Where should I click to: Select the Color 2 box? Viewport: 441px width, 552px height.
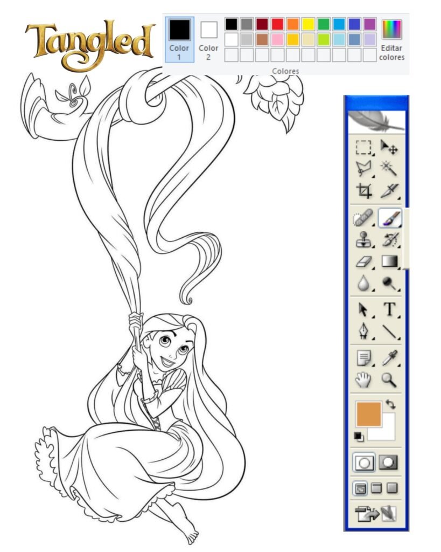(x=208, y=39)
